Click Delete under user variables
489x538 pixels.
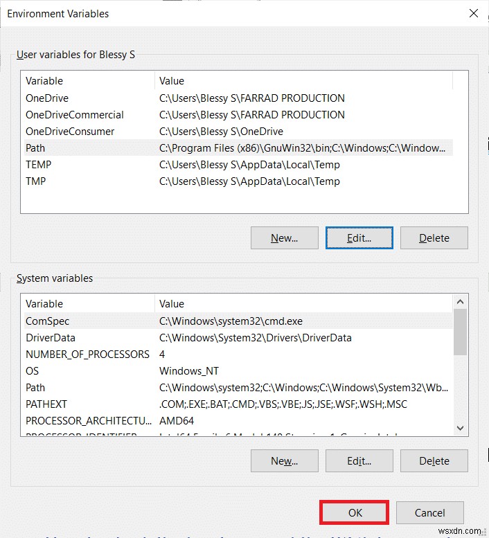tap(434, 237)
